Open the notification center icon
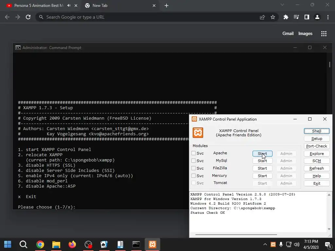 click(328, 244)
